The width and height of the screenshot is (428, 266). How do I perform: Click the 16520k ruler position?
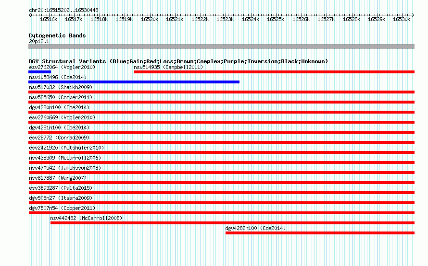150,19
